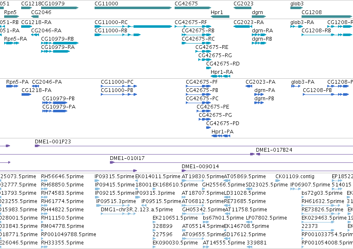Click protein CG10979-PB
Image resolution: width=353 pixels, height=249 pixels.
55,103
